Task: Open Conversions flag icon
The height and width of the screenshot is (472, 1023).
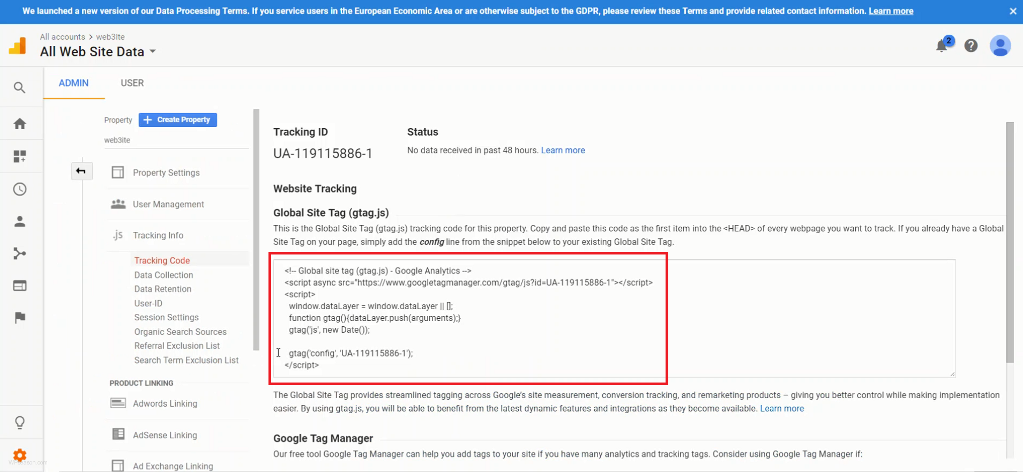Action: click(x=20, y=318)
